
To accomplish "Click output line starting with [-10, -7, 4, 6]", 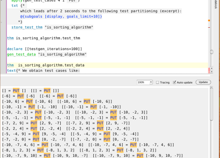I will click(x=88, y=145).
